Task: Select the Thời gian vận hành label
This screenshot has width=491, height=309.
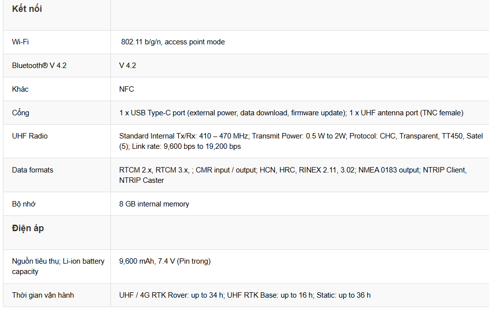Action: tap(43, 295)
